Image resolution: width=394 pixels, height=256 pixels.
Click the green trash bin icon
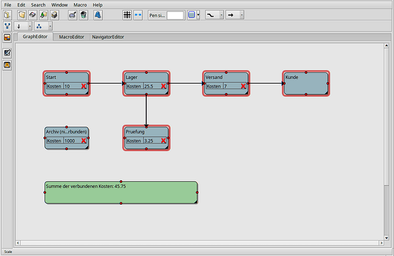click(x=83, y=15)
